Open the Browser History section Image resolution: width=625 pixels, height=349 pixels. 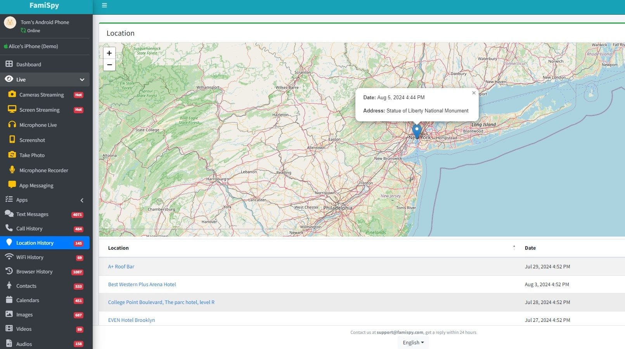(x=34, y=271)
